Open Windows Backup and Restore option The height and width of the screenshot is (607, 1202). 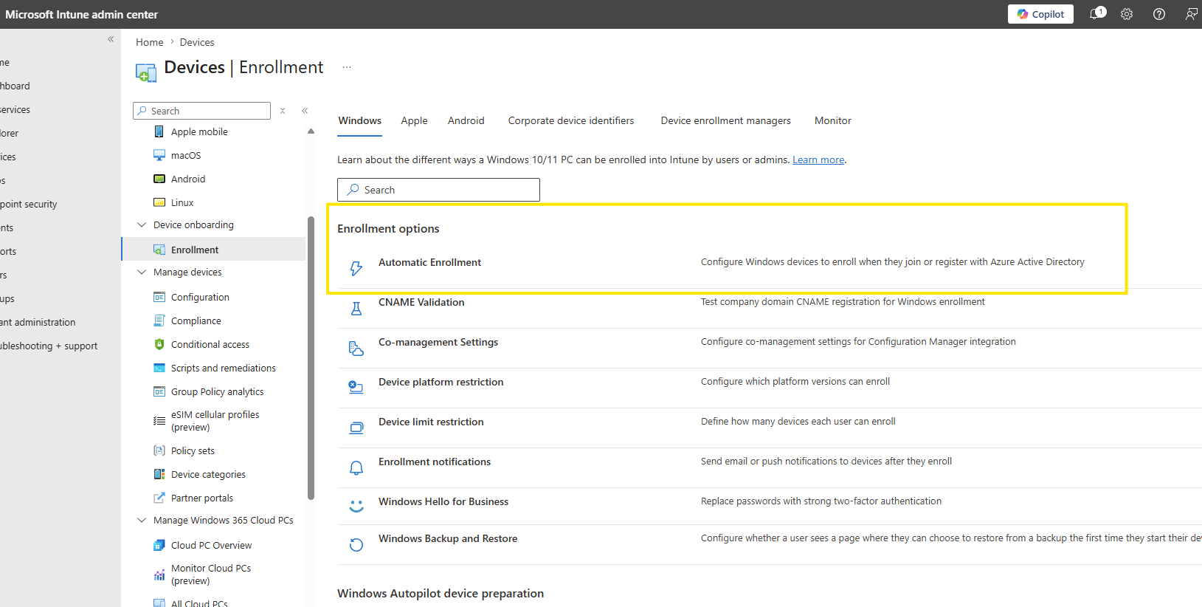coord(448,538)
